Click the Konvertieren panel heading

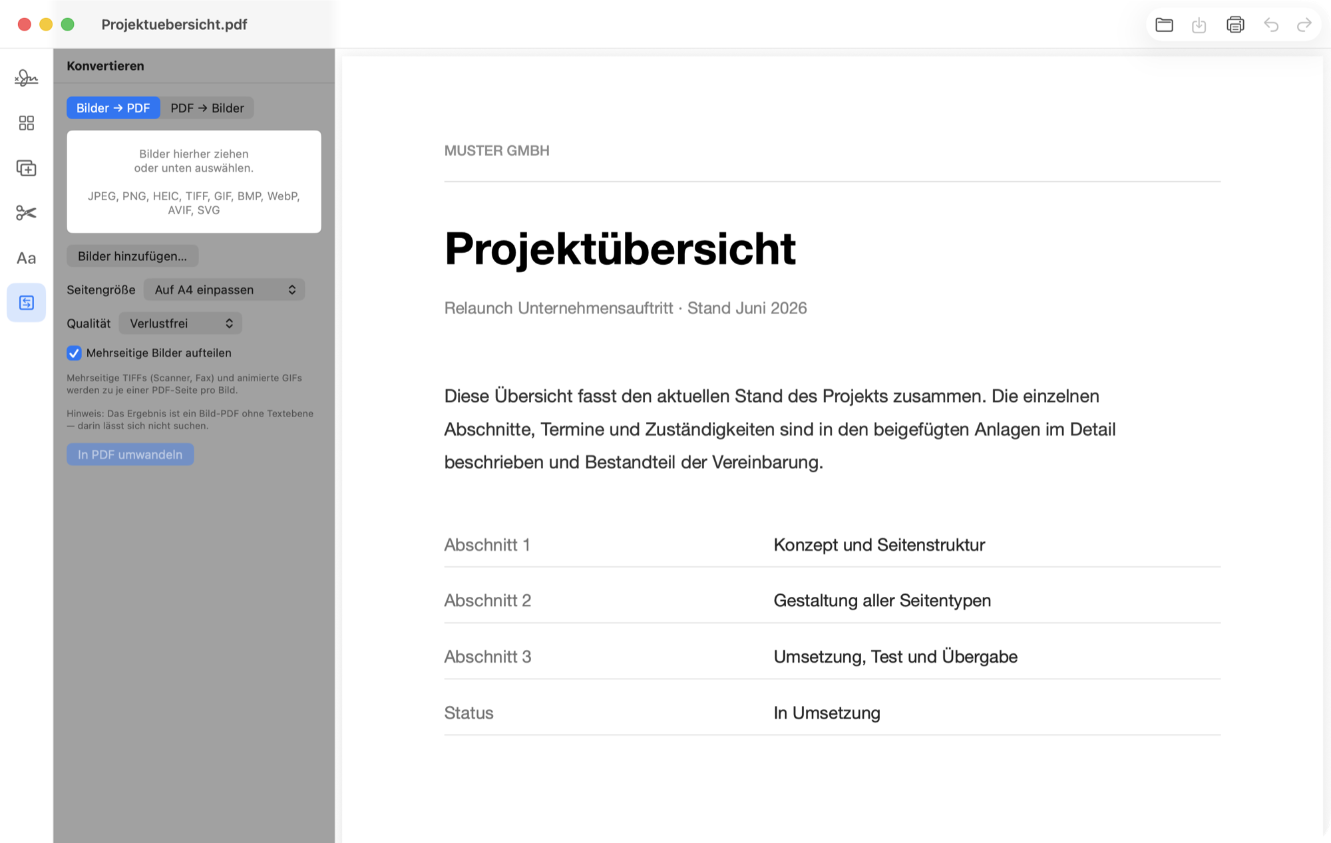pyautogui.click(x=105, y=66)
